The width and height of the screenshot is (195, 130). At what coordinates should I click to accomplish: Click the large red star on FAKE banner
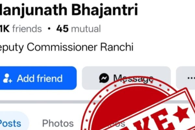tap(181, 113)
